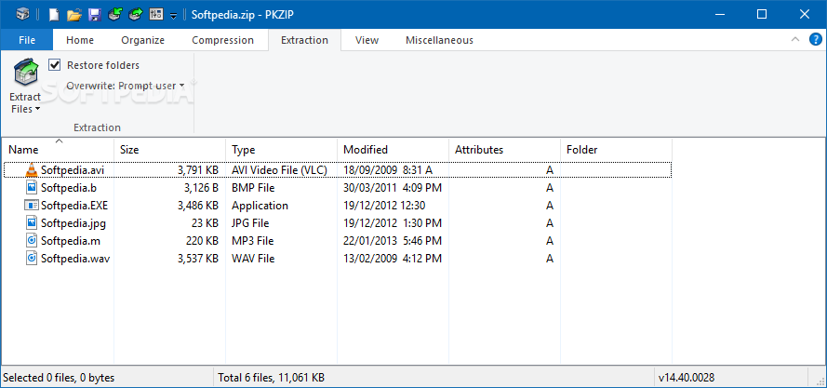Click the 13/02/2009 4:12 PM date
827x388 pixels.
coord(393,259)
